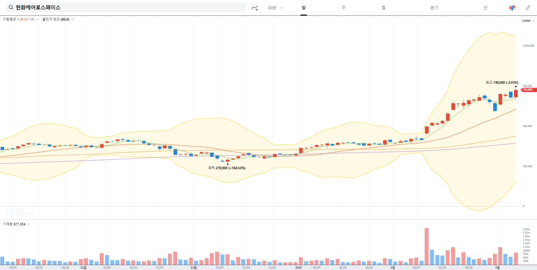The width and height of the screenshot is (537, 270).
Task: Open the candlestick chart type dropdown
Action: click(514, 8)
